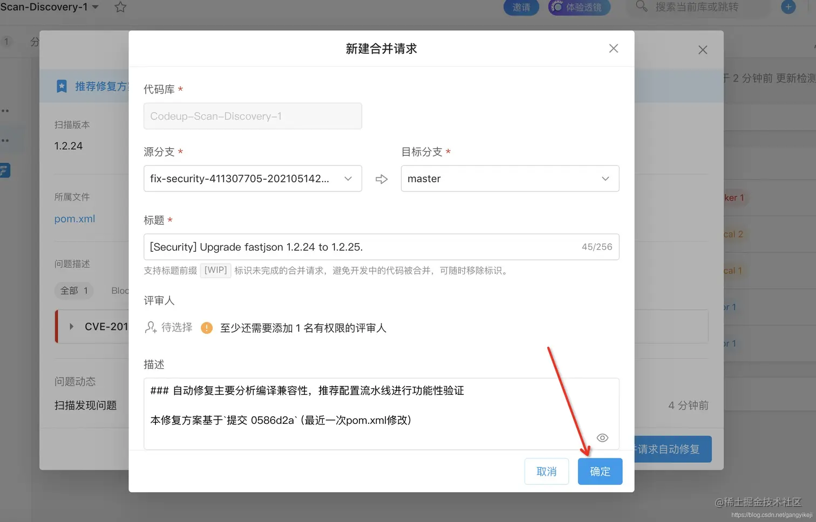
Task: Open the 目标分支 master dropdown
Action: pyautogui.click(x=510, y=178)
